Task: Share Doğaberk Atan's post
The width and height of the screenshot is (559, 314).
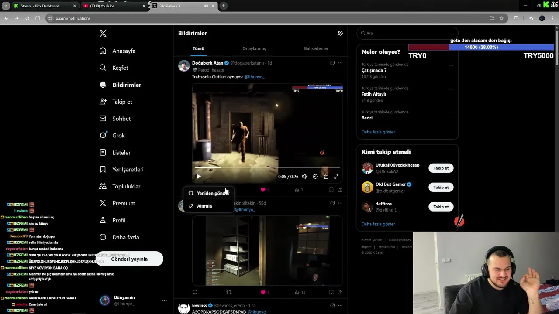Action: (340, 190)
